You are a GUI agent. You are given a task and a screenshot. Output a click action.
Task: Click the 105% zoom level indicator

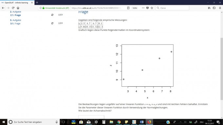(x=134, y=8)
